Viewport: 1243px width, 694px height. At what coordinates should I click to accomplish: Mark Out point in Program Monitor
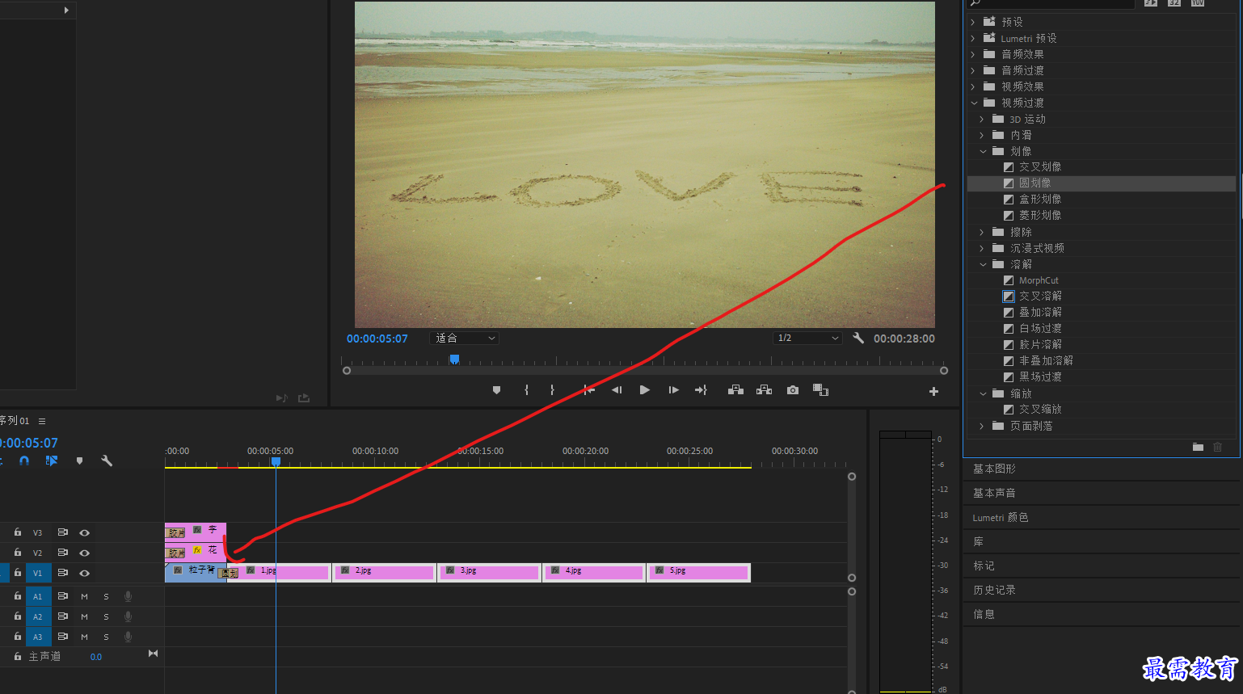(x=552, y=390)
